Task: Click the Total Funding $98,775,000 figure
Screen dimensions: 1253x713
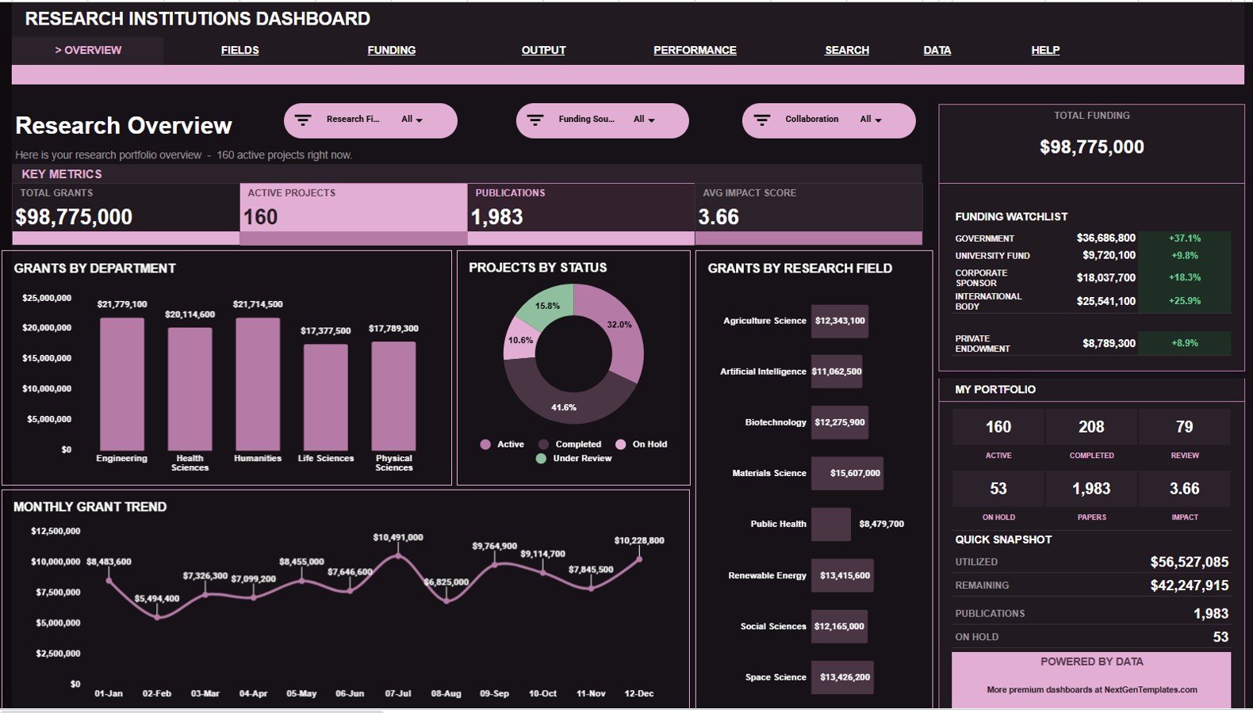Action: 1092,147
